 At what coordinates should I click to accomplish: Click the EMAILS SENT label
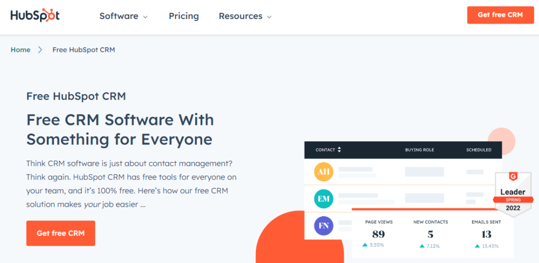coord(486,222)
